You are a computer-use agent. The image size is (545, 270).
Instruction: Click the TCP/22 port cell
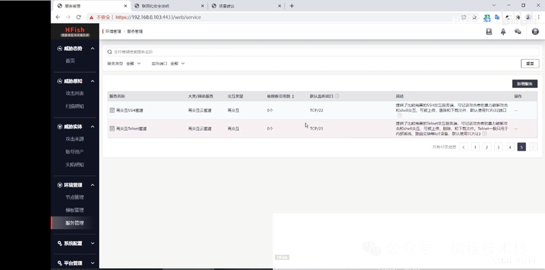click(x=316, y=111)
